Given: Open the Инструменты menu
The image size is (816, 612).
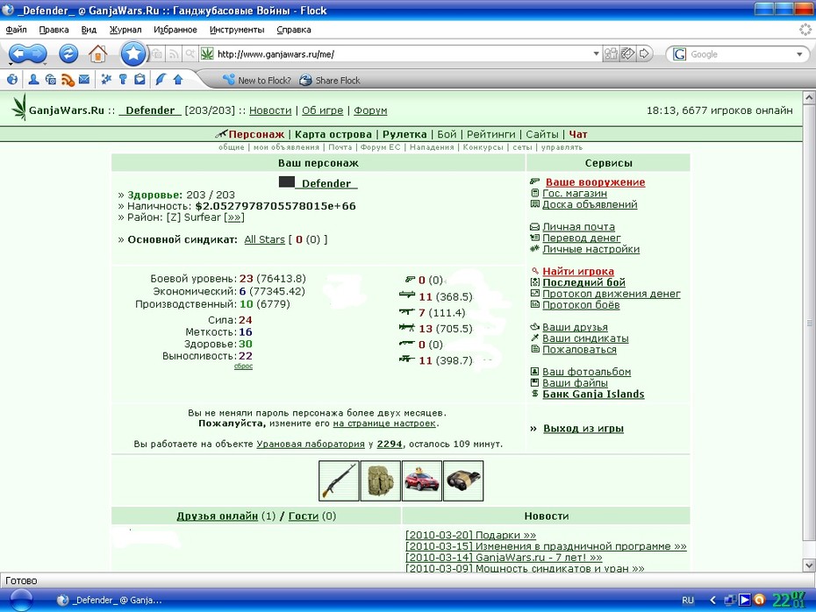Looking at the screenshot, I should tap(237, 30).
